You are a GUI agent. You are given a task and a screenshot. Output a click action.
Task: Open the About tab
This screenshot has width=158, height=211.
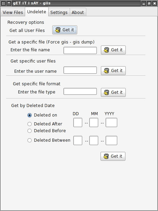[x=78, y=12]
